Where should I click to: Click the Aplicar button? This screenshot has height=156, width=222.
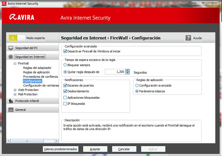tap(153, 149)
